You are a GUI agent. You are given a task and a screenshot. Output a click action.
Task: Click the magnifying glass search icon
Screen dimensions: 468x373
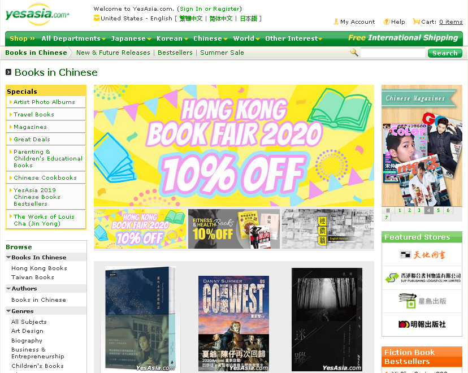pos(354,53)
